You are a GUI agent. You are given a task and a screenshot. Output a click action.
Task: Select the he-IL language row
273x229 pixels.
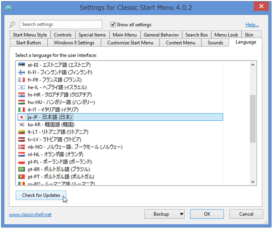(x=120, y=87)
